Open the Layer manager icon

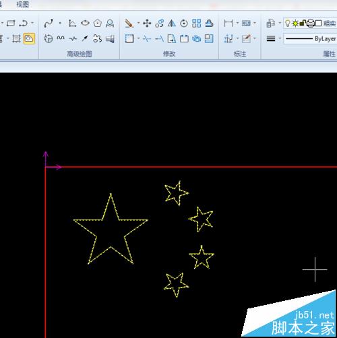pyautogui.click(x=270, y=23)
